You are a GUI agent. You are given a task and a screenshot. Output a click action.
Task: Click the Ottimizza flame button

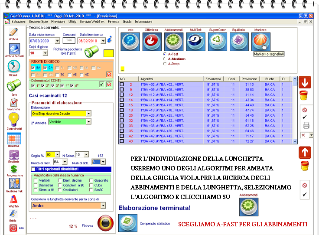(x=152, y=42)
